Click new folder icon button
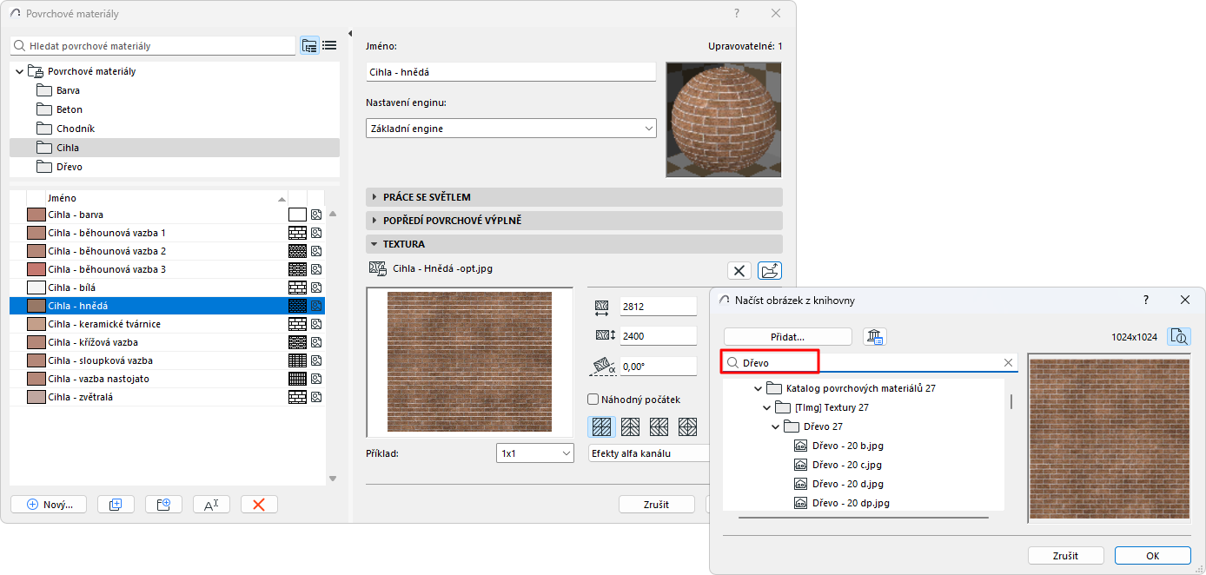This screenshot has width=1206, height=575. tap(163, 504)
